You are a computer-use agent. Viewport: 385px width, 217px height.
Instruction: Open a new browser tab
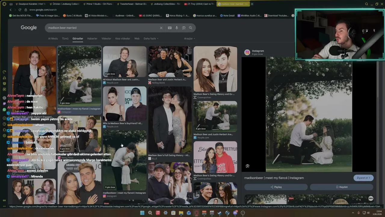[252, 4]
